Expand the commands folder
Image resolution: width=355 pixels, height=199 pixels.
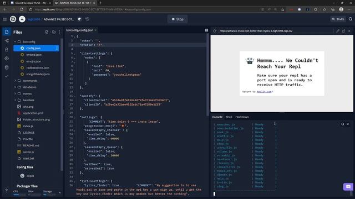tap(15, 81)
